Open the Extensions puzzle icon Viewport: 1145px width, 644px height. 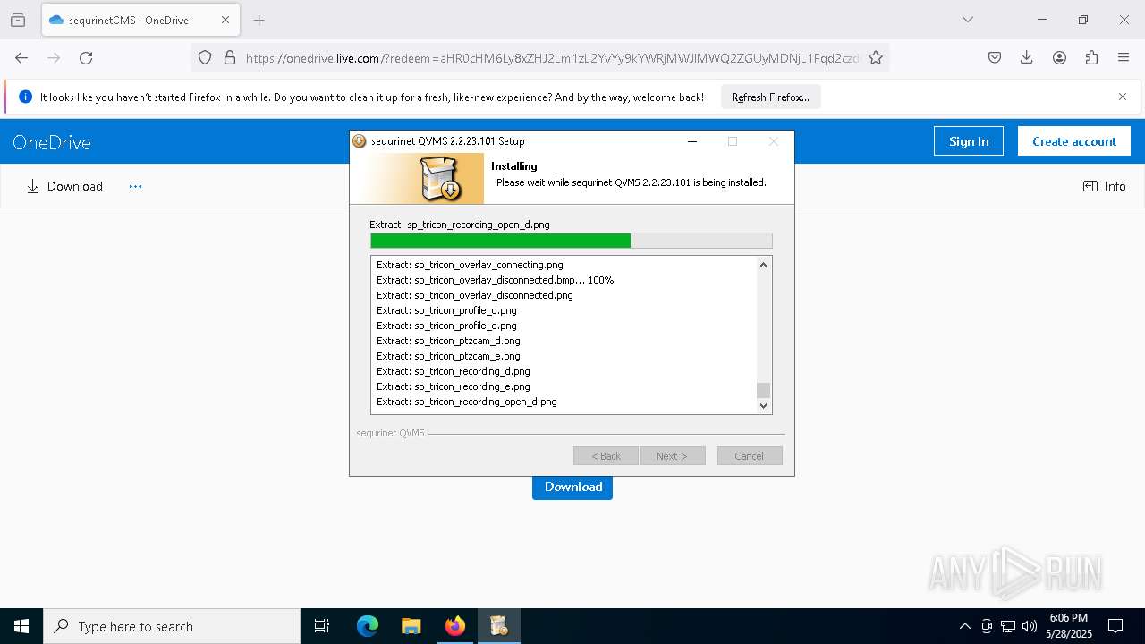coord(1091,57)
